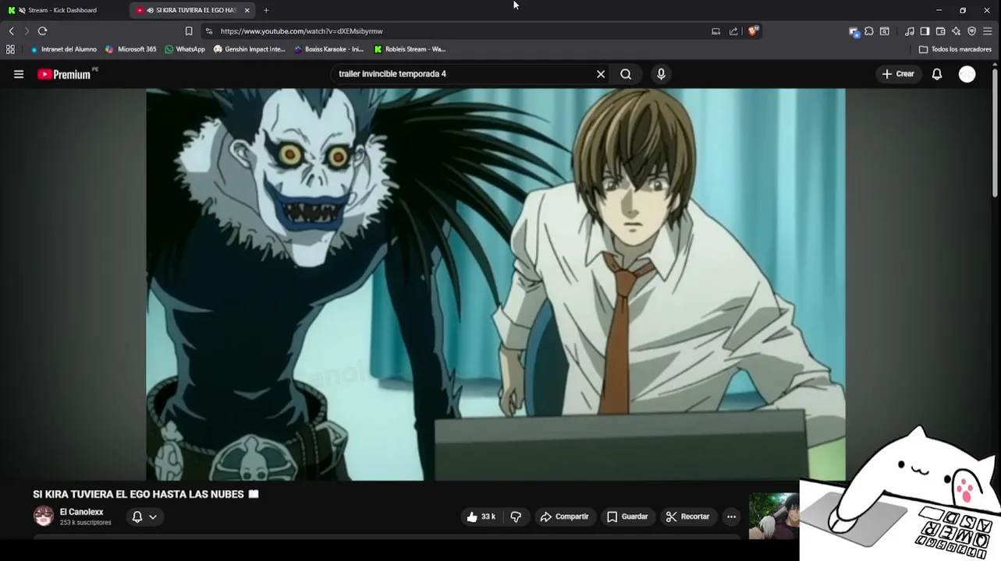Open a new browser tab
Screen dimensions: 1001x561
[x=266, y=10]
